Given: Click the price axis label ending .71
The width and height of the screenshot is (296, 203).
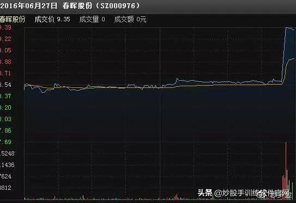Looking at the screenshot, I should coord(5,73).
